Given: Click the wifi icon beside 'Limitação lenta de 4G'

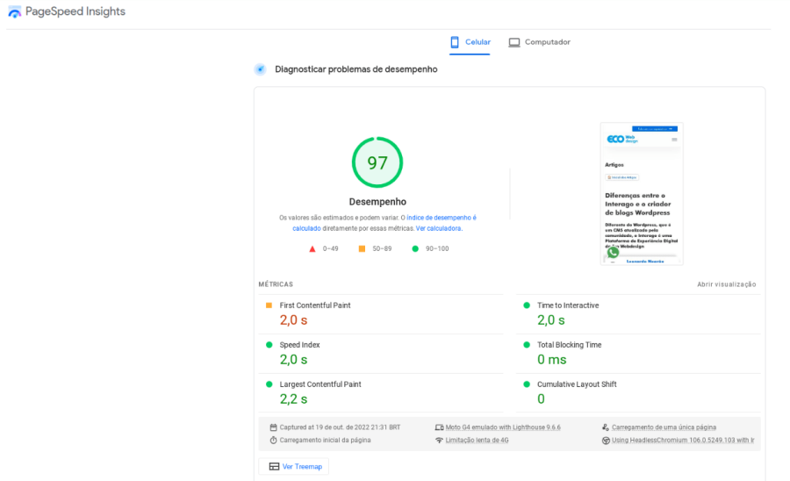Looking at the screenshot, I should click(x=440, y=441).
